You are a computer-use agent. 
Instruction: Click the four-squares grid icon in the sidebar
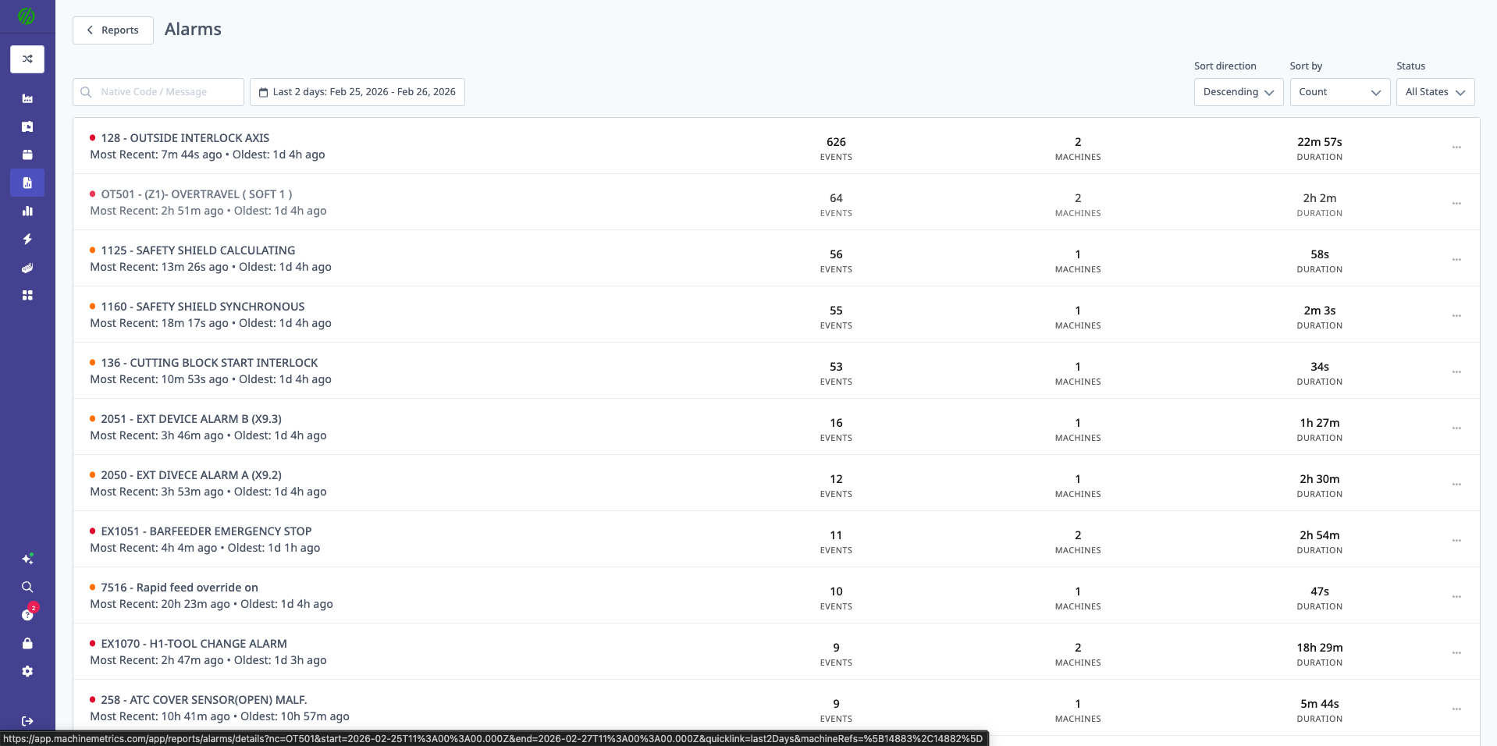click(x=27, y=295)
